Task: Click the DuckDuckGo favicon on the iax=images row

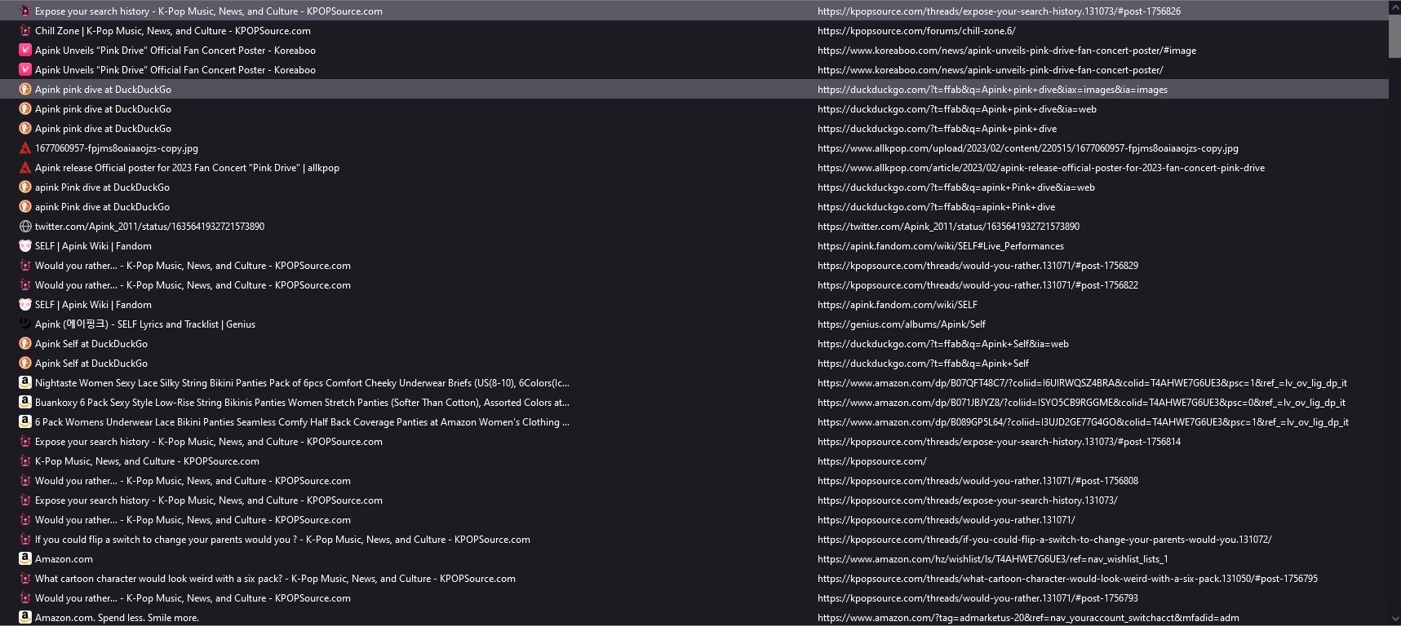Action: coord(25,90)
